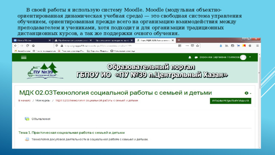Click the red-yellow flag extension icon

click(244, 46)
